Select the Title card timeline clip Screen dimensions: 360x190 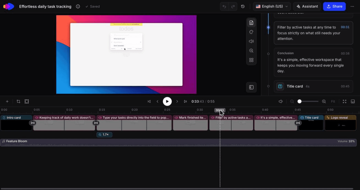pyautogui.click(x=311, y=123)
